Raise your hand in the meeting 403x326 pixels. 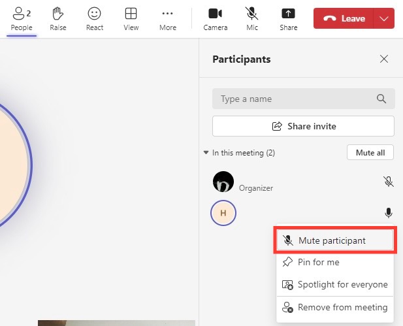tap(58, 19)
